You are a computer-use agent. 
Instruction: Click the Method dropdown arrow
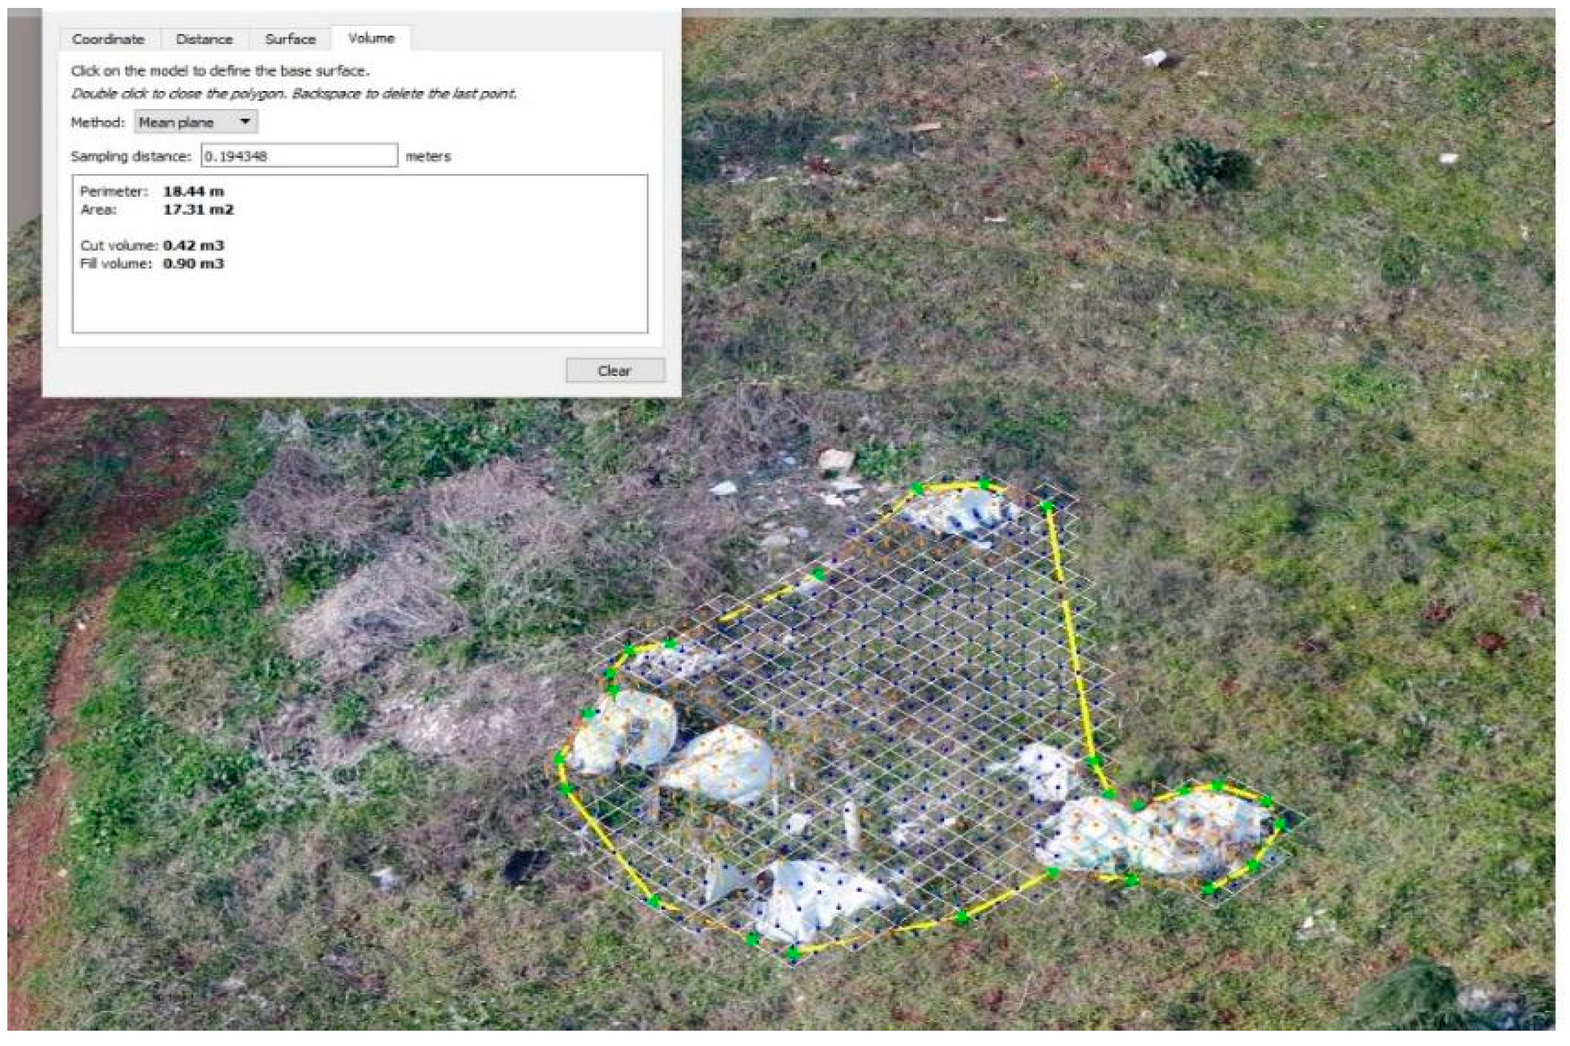(x=245, y=122)
